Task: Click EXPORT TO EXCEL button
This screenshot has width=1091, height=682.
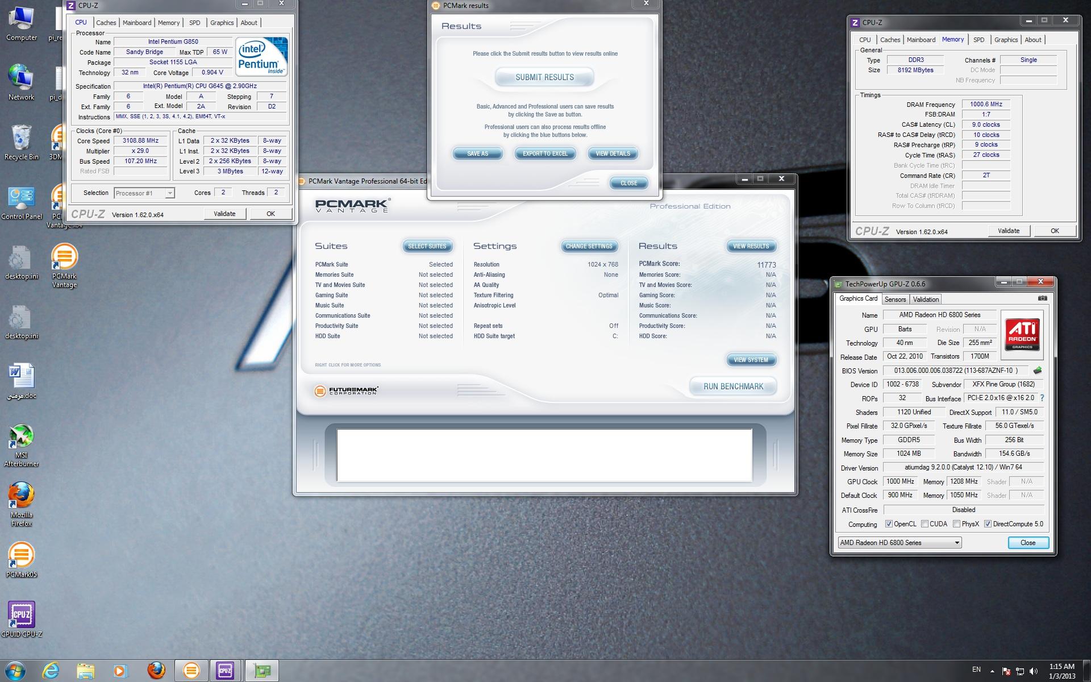Action: (545, 153)
